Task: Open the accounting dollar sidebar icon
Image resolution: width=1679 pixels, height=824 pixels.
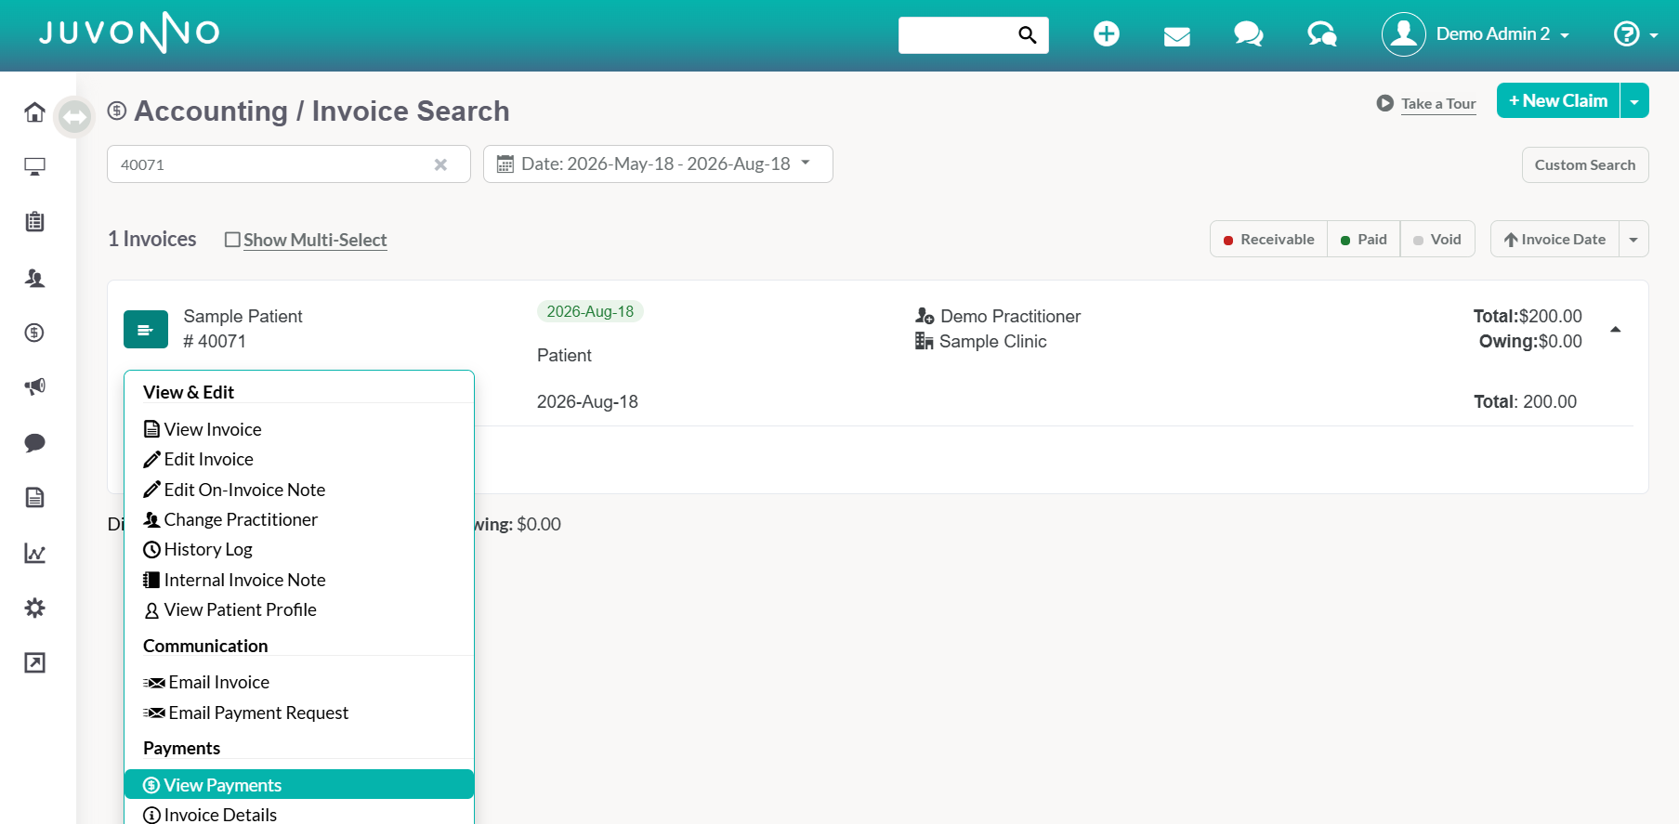Action: click(34, 333)
